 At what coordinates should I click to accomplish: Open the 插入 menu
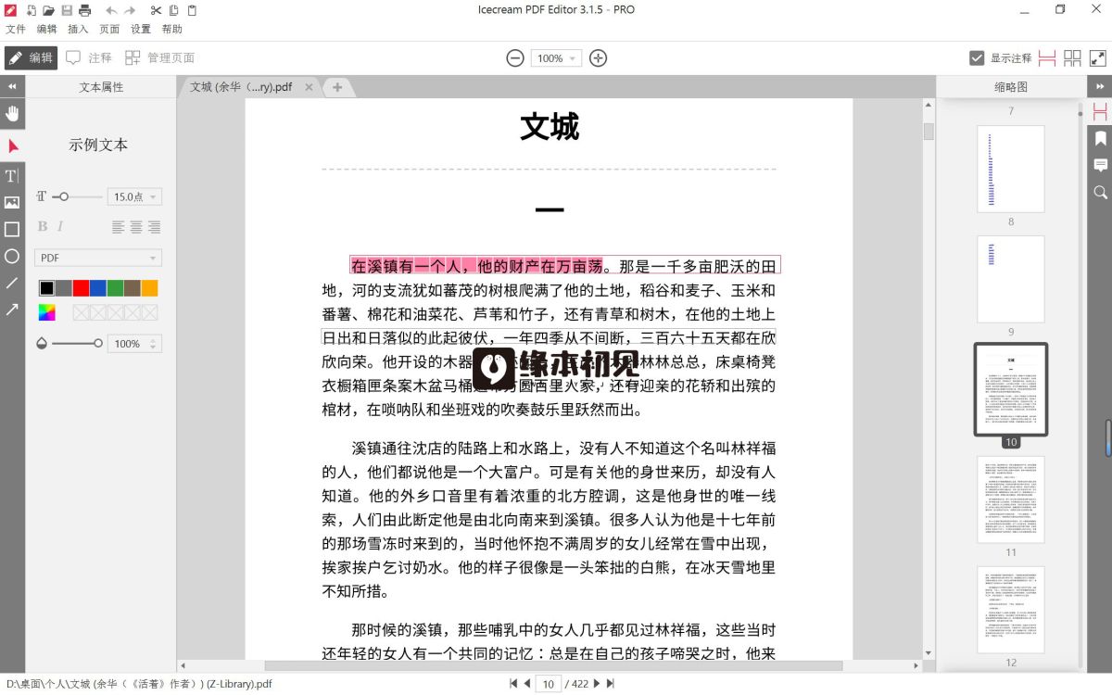[x=78, y=30]
